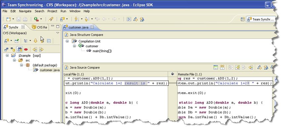Open the tree layout dropdown arrow in Synchronize view

coord(30,41)
